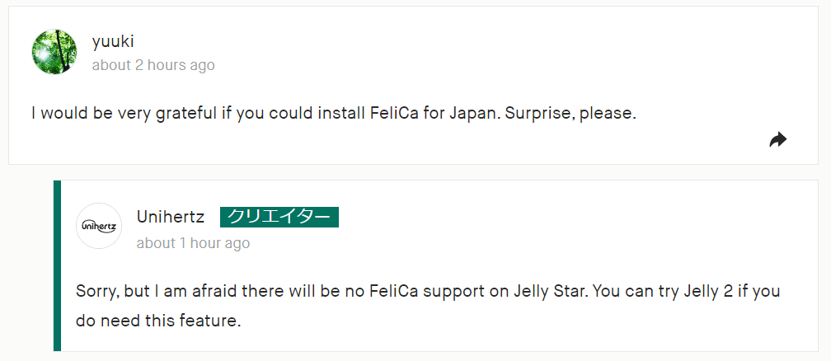Click the 'do need this feature.' line
Image resolution: width=831 pixels, height=361 pixels.
point(158,321)
